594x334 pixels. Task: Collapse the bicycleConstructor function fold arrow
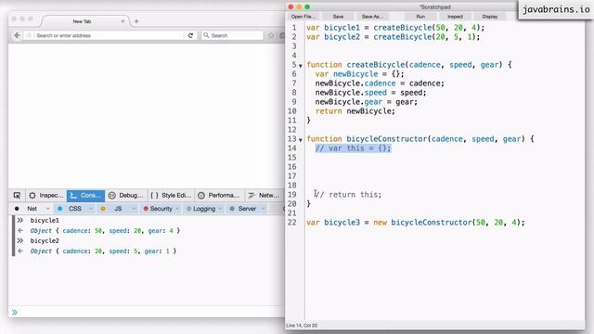(x=301, y=140)
